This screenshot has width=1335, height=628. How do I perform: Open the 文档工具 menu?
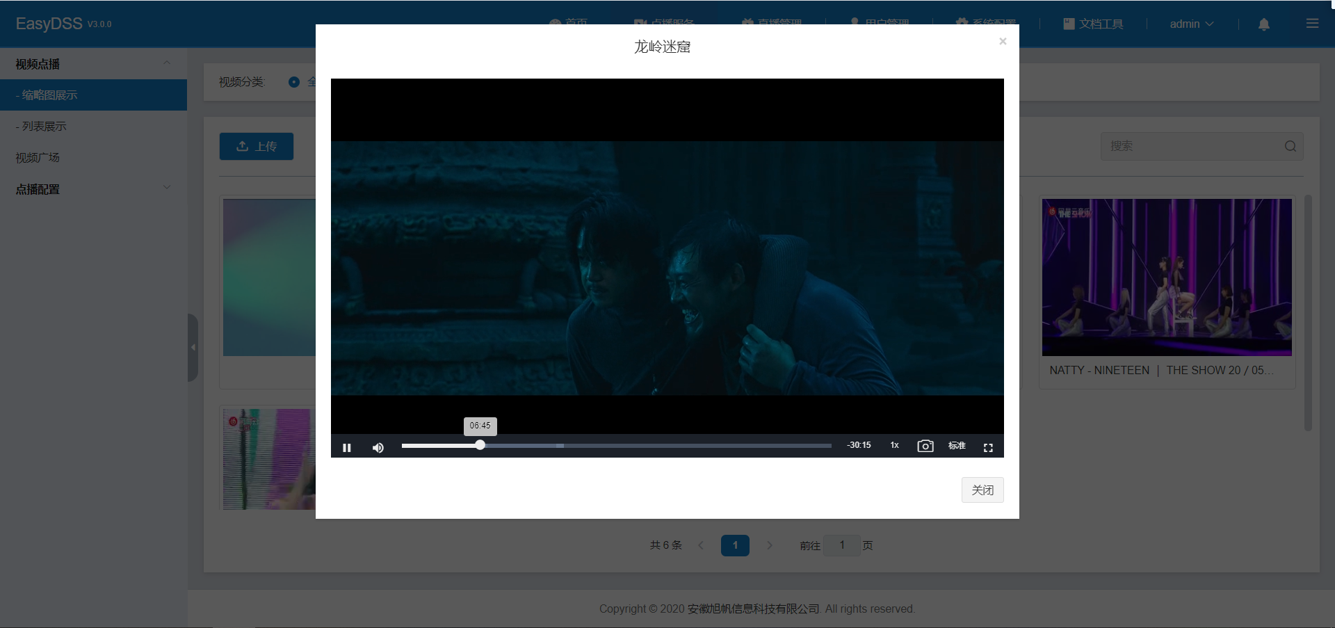click(x=1093, y=24)
